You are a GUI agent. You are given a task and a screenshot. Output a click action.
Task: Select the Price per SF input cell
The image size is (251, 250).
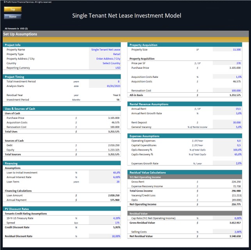227,63
